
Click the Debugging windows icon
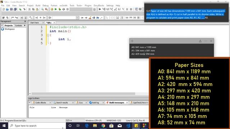click(136, 9)
